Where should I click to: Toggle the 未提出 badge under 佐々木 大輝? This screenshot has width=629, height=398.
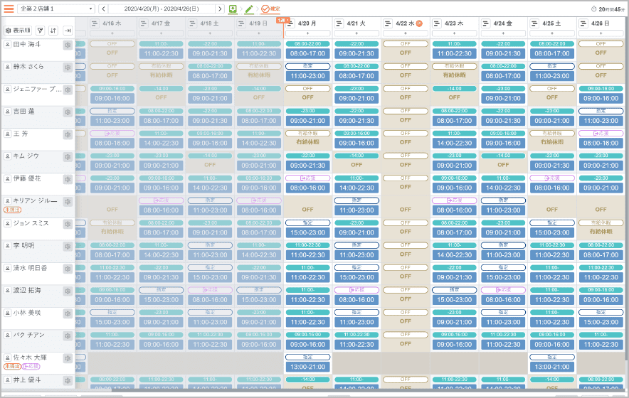coord(11,367)
